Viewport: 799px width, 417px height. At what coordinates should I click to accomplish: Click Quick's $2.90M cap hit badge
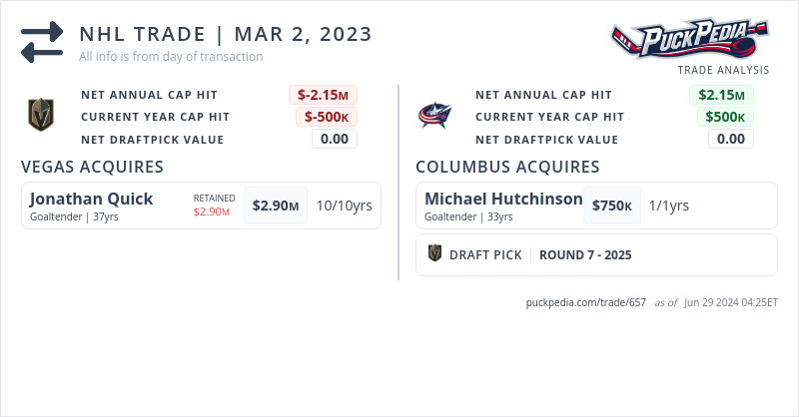pyautogui.click(x=276, y=206)
